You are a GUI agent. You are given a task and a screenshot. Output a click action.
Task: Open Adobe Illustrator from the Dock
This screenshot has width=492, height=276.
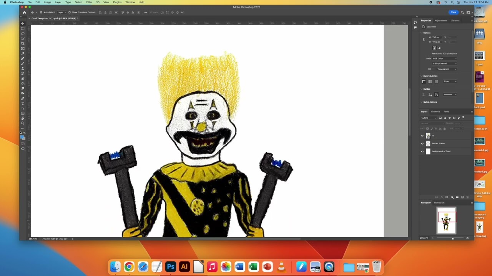[184, 267]
